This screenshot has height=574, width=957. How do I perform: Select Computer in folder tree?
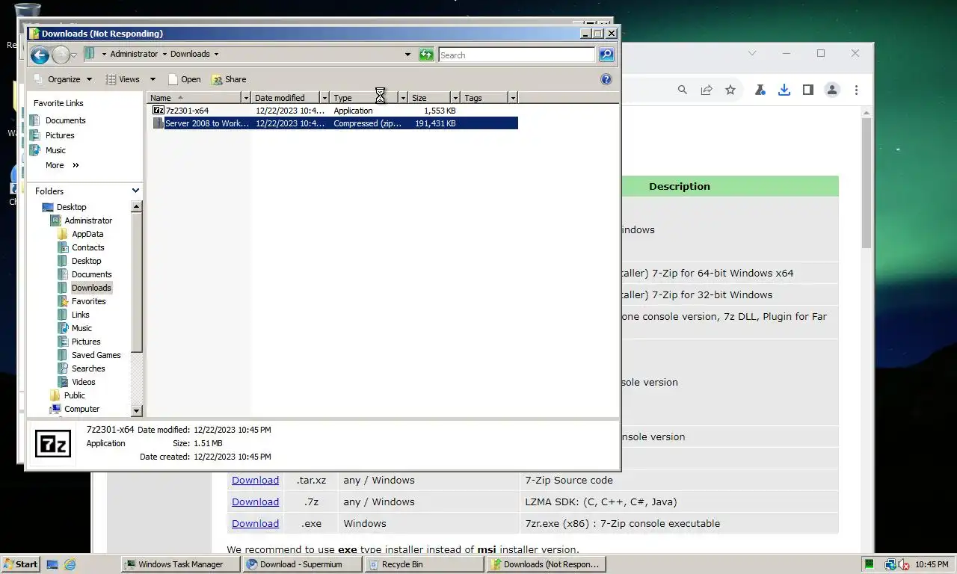81,409
